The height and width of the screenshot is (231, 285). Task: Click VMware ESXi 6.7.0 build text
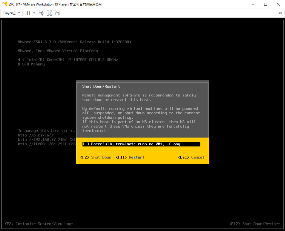tap(75, 42)
